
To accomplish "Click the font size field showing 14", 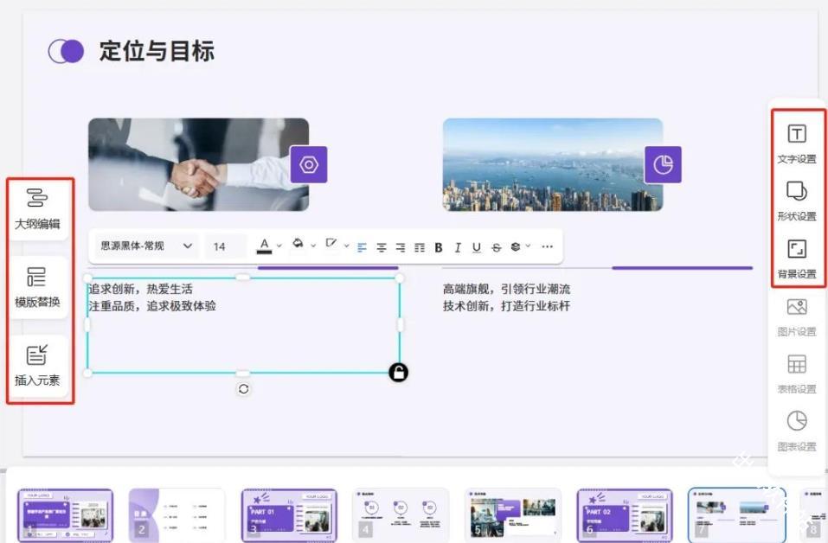I will pos(220,246).
